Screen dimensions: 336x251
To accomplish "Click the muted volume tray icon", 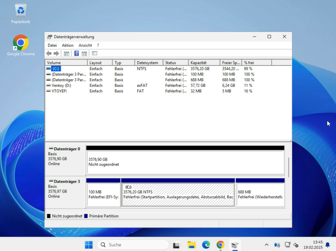I will (x=296, y=245).
